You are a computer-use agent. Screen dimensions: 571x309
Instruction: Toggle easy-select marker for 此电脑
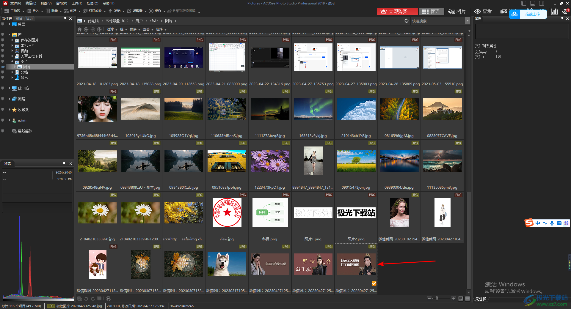2,88
